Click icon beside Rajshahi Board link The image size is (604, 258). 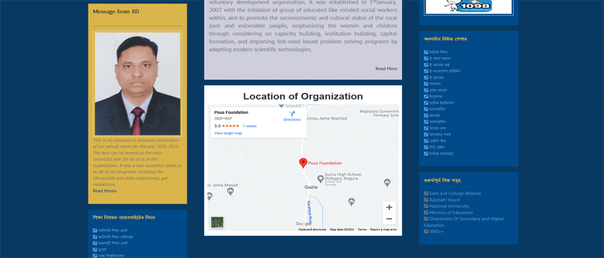[426, 200]
